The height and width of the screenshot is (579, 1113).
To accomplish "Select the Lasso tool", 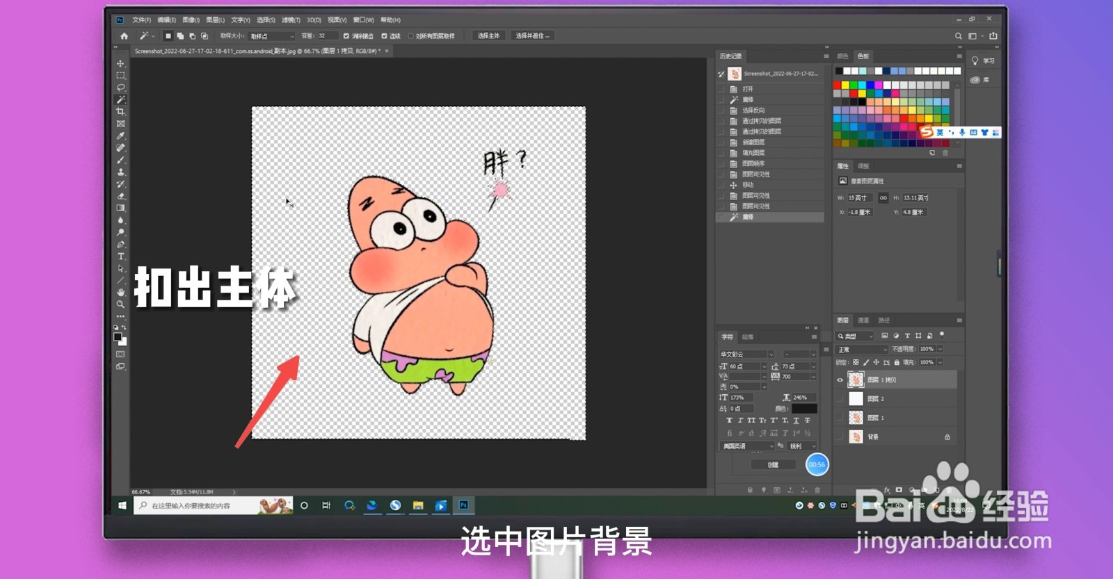I will tap(120, 88).
